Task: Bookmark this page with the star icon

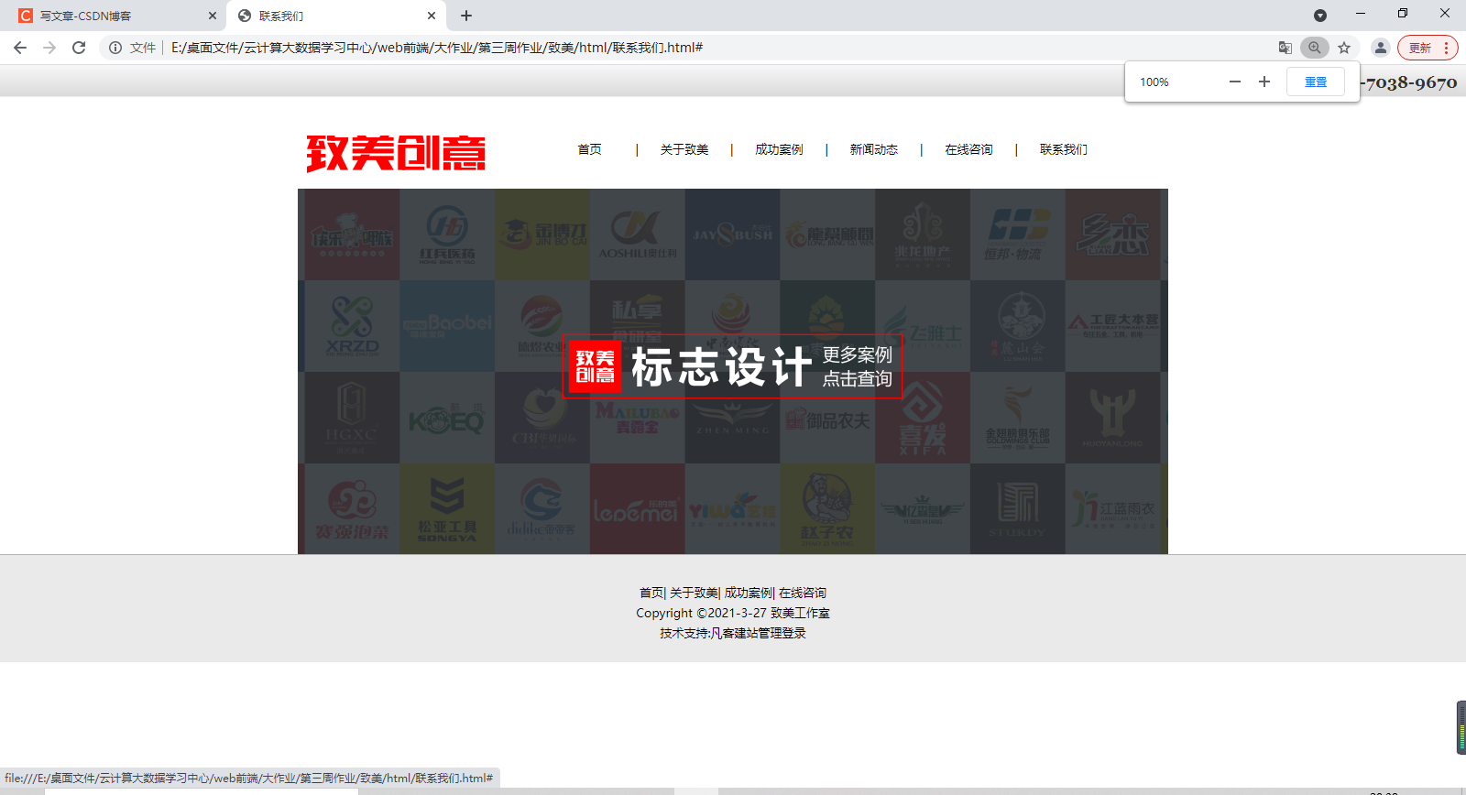Action: coord(1344,48)
